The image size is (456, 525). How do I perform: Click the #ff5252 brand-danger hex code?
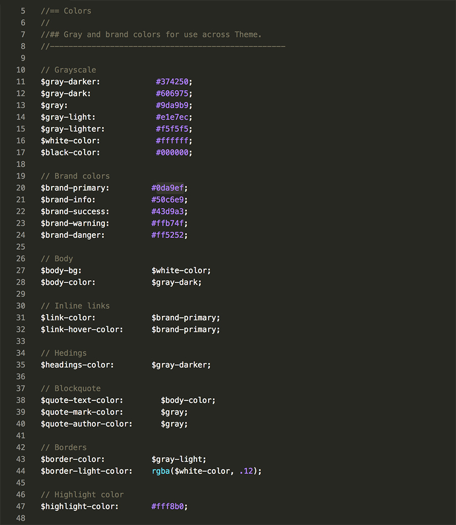tap(168, 235)
